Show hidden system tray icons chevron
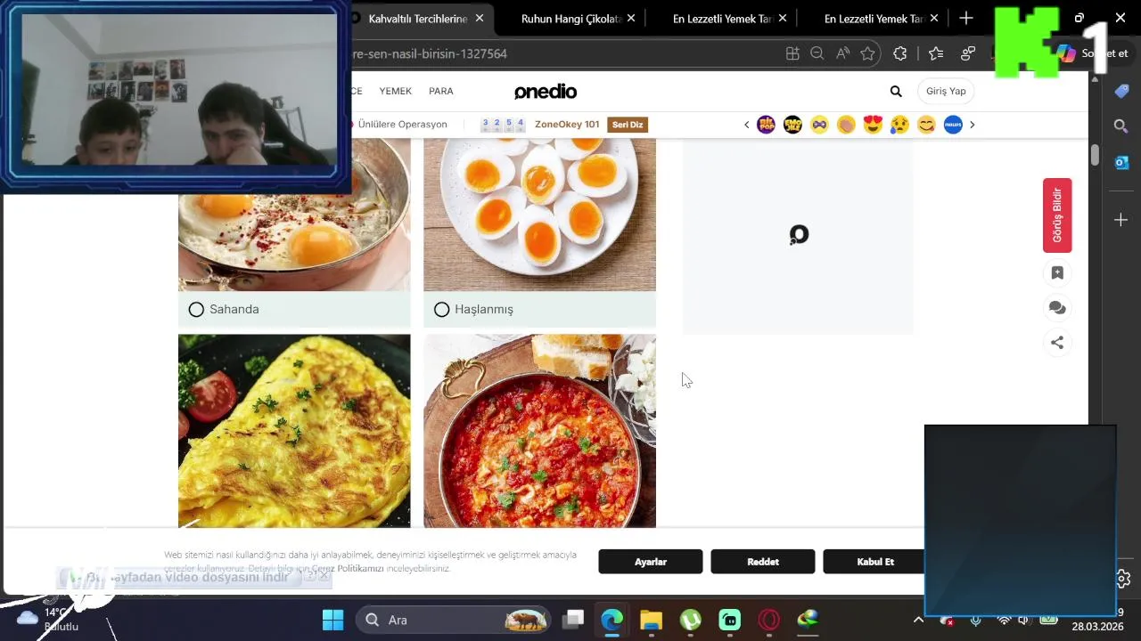The image size is (1141, 641). tap(919, 620)
